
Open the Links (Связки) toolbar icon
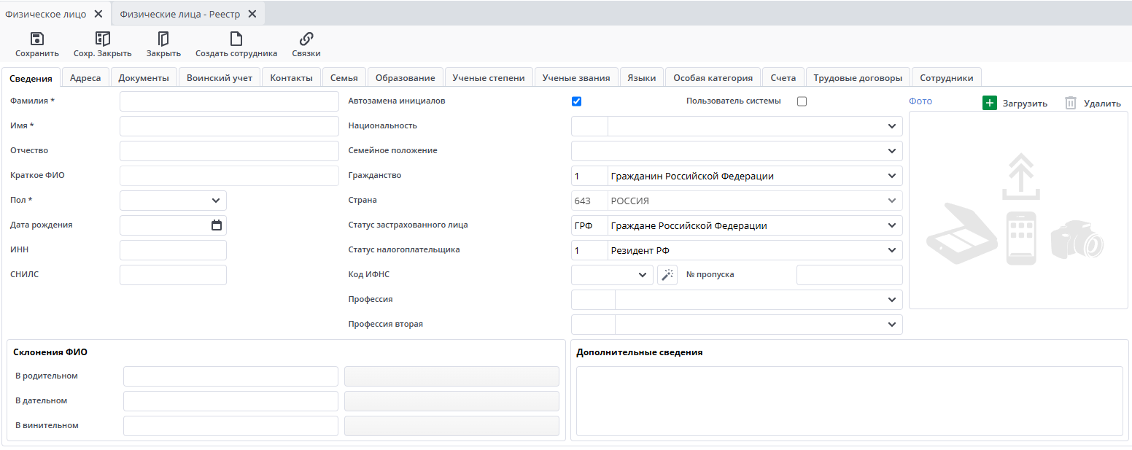(x=306, y=39)
